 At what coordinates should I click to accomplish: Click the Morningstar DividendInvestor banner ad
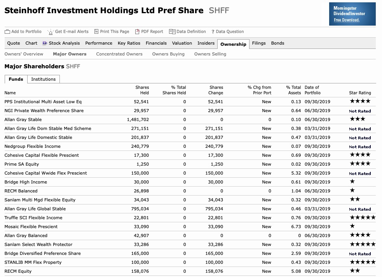[x=352, y=14]
